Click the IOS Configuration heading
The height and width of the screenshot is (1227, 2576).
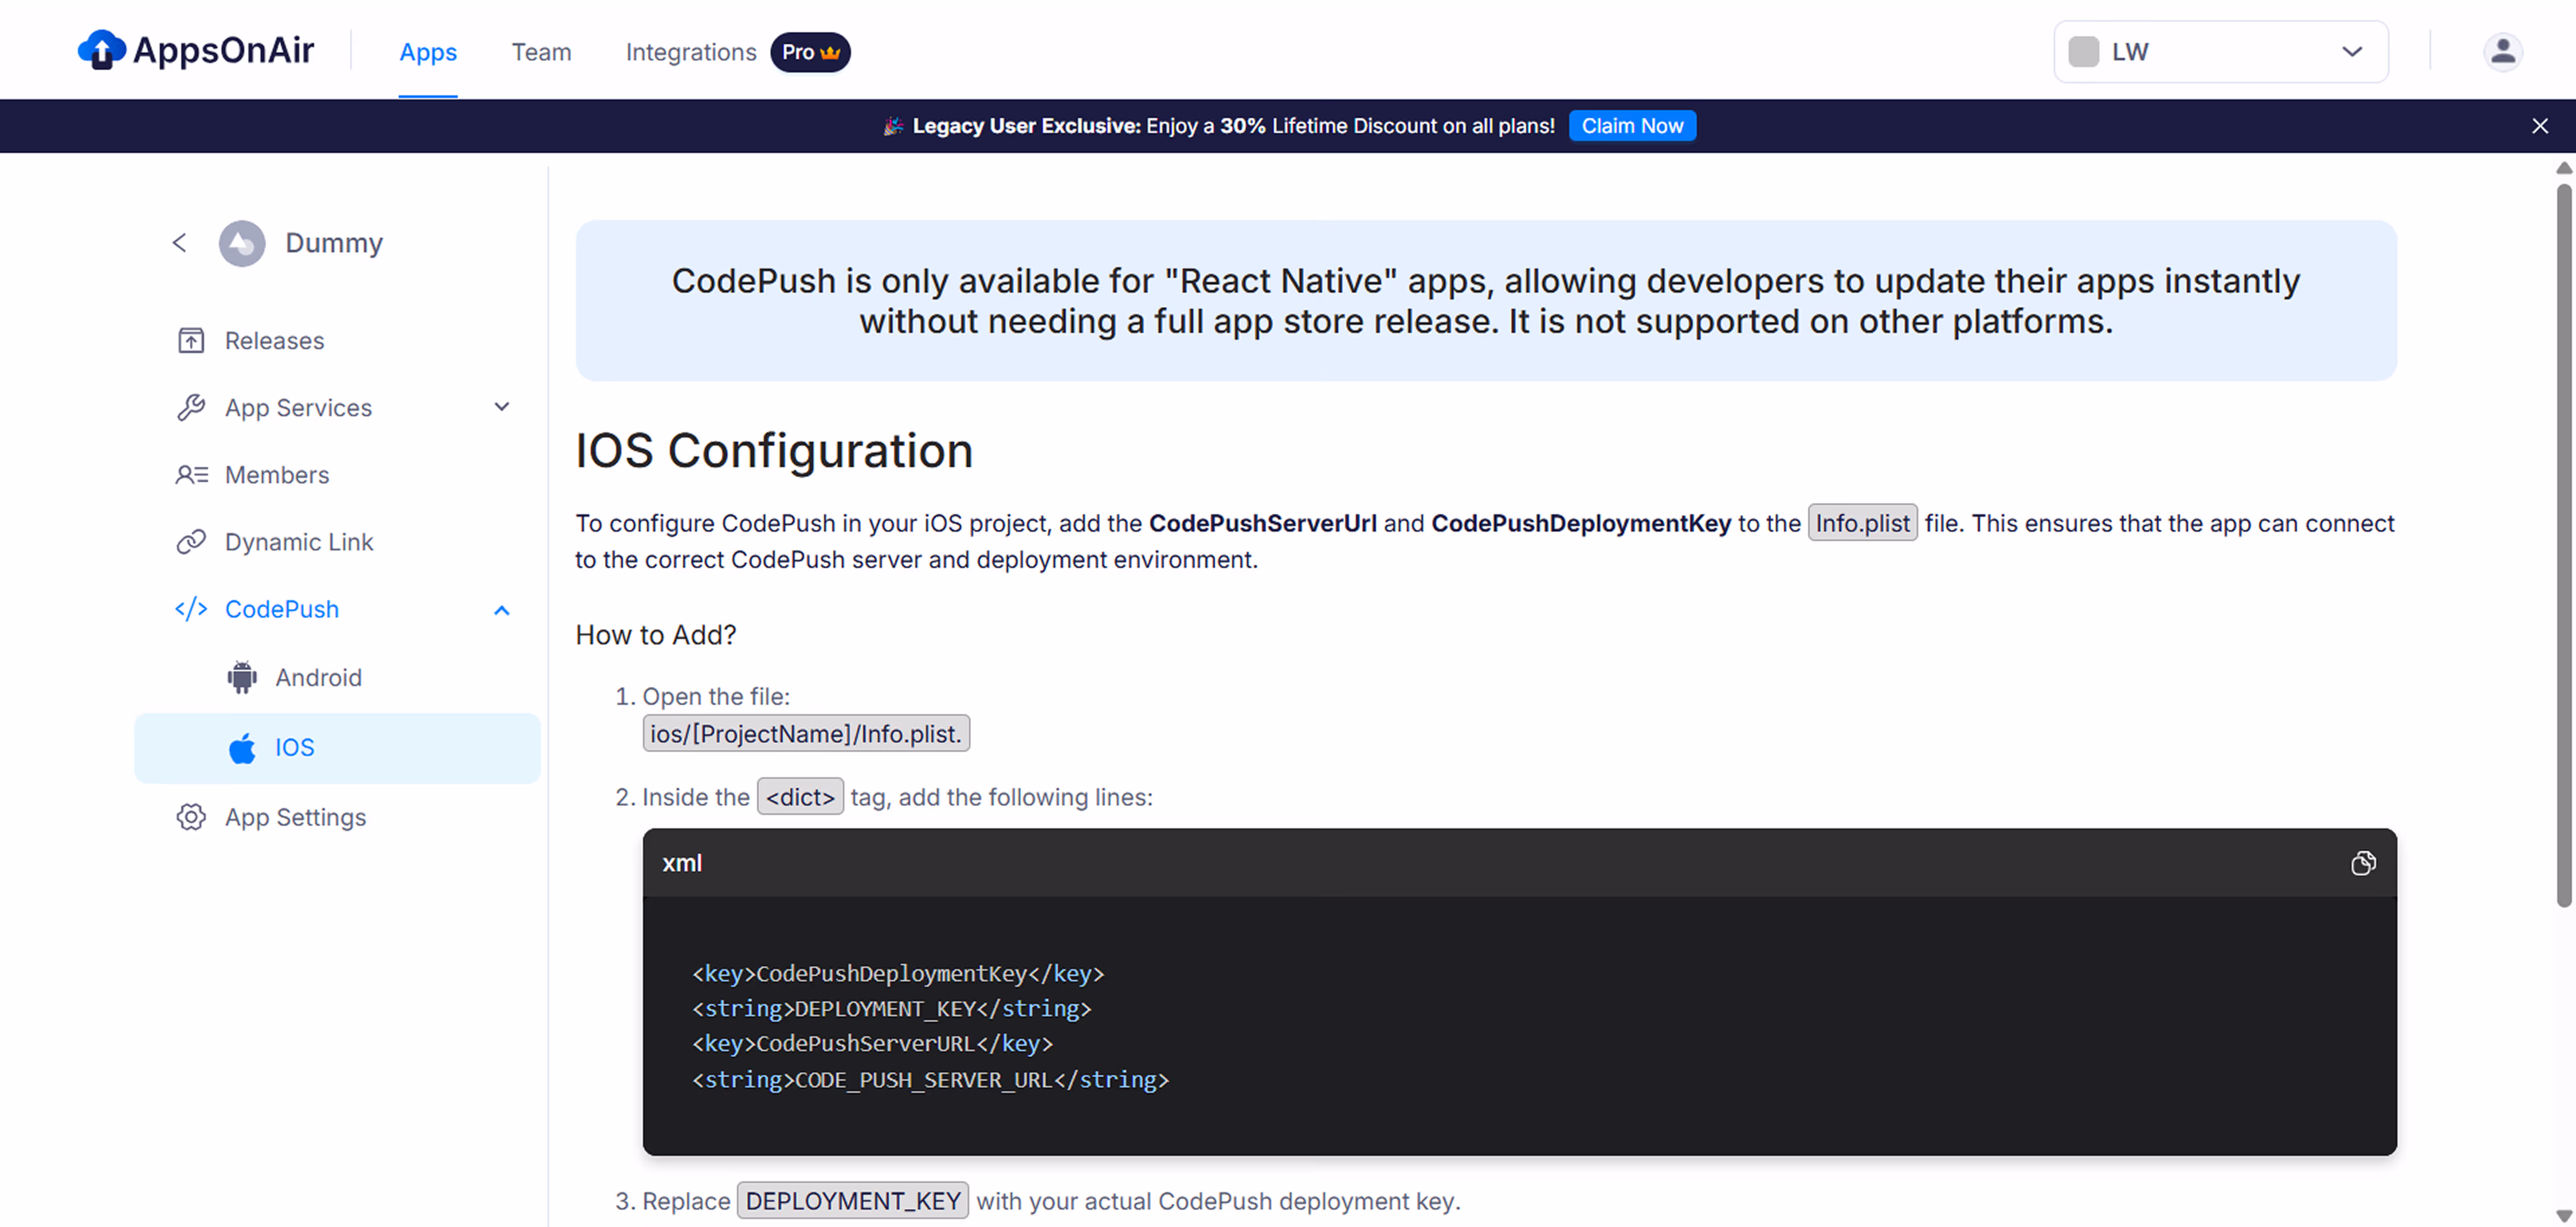774,450
